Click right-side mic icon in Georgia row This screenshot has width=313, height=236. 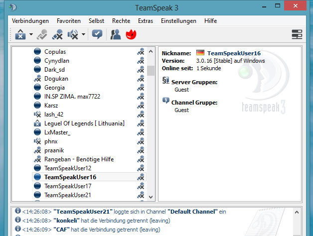[x=141, y=88]
